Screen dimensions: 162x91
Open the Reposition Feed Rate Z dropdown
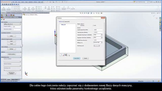(x=102, y=38)
